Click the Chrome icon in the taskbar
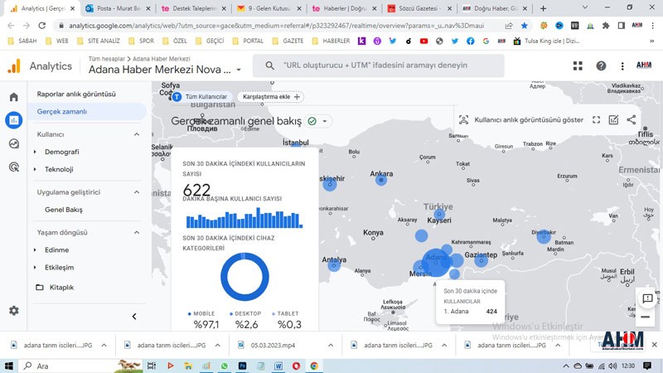Screen dimensions: 663x373 pos(314,366)
